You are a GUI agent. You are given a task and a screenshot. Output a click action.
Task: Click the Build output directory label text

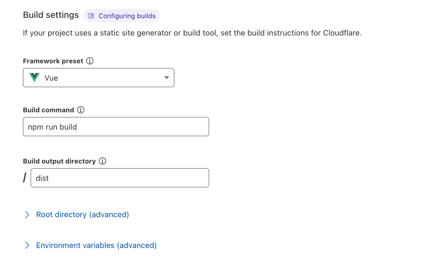[59, 161]
